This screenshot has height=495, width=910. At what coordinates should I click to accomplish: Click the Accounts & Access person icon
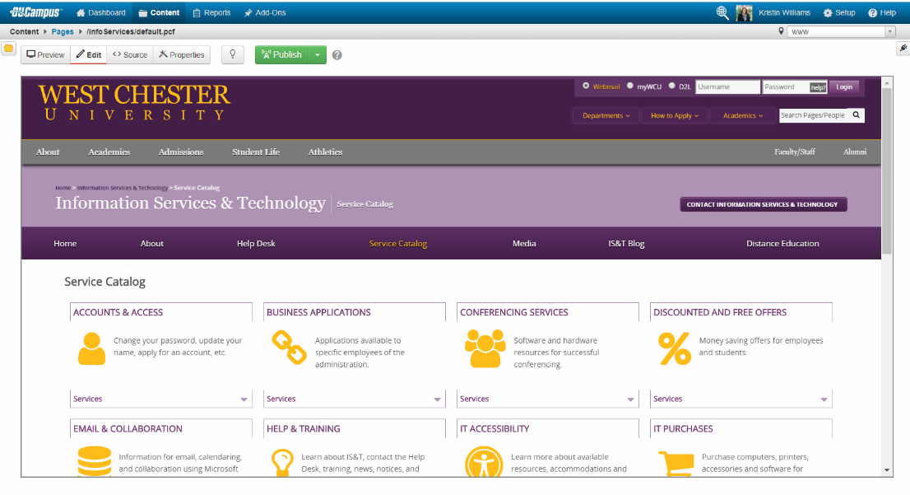click(91, 349)
